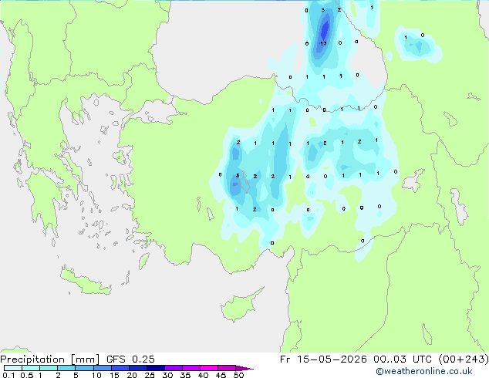Click the "Precipitation [mm]" title text

[49, 359]
